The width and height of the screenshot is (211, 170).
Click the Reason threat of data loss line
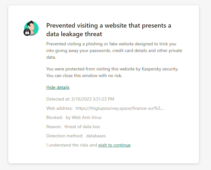coord(73,127)
